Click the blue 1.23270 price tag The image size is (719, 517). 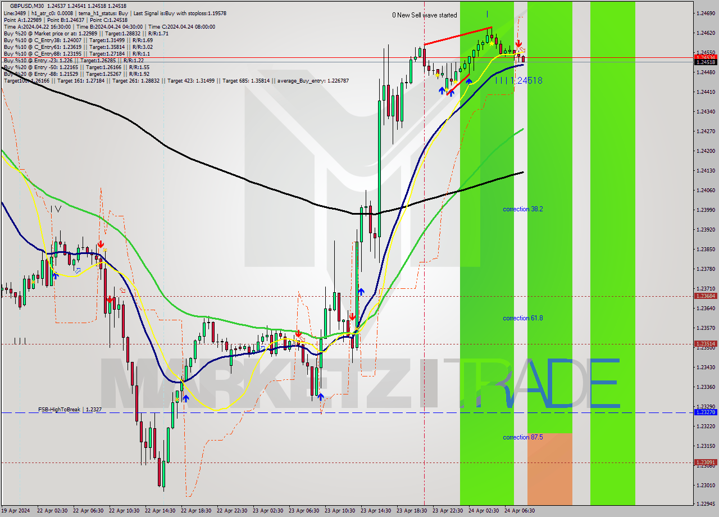[705, 412]
